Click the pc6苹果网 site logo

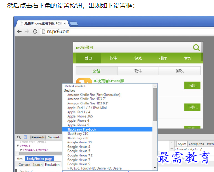tap(84, 47)
